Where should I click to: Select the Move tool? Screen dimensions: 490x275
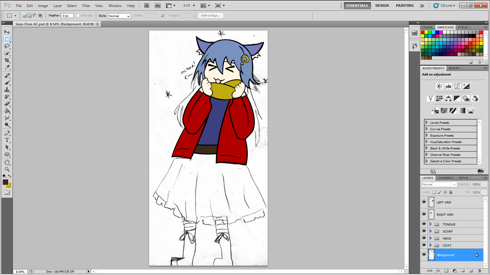click(7, 32)
